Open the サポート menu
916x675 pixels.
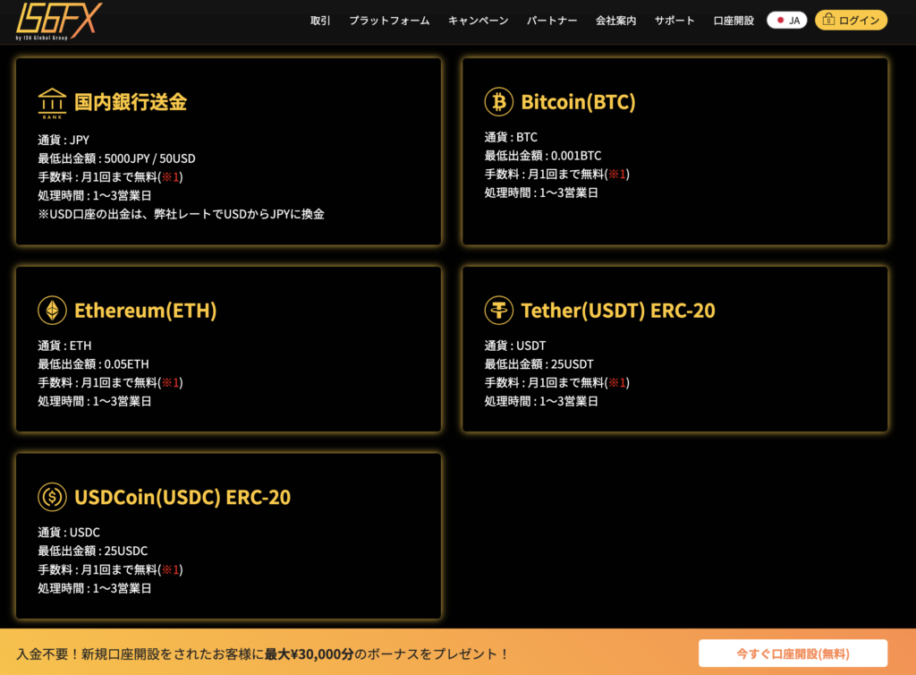pos(674,21)
